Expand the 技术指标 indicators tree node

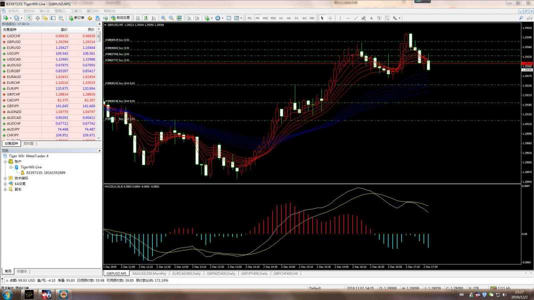tap(5, 178)
